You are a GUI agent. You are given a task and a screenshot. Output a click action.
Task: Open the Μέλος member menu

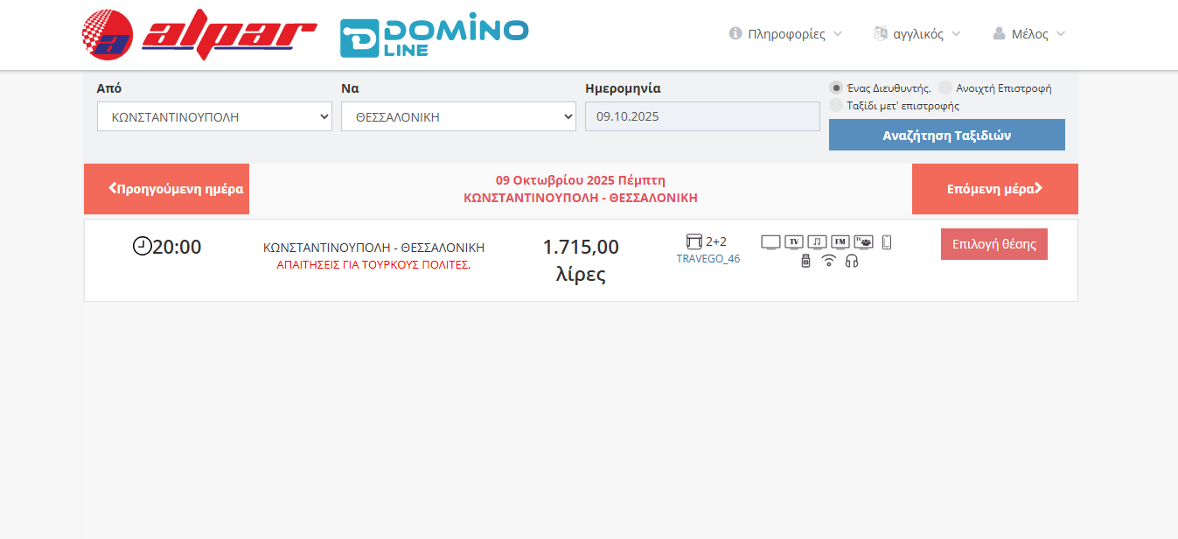[x=1029, y=34]
